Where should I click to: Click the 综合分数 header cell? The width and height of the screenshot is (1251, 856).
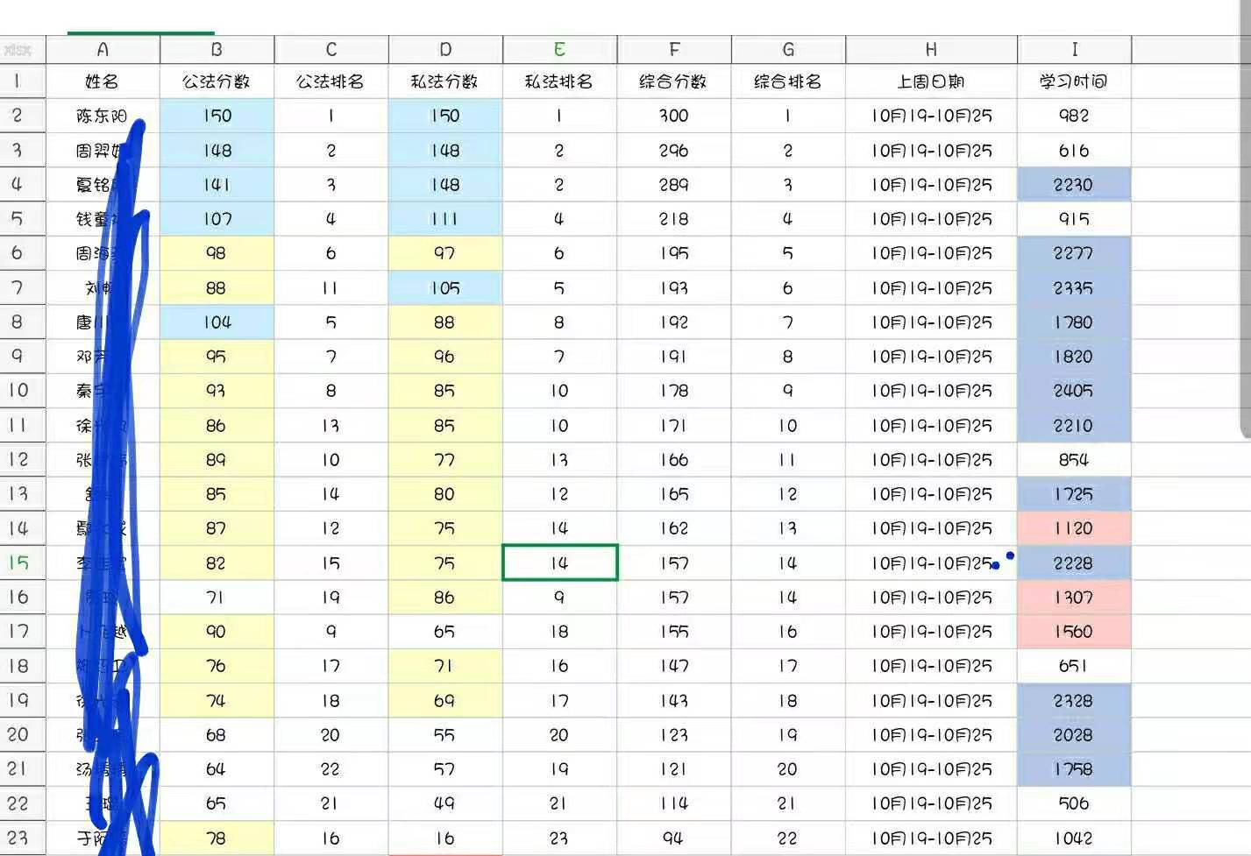(x=674, y=81)
